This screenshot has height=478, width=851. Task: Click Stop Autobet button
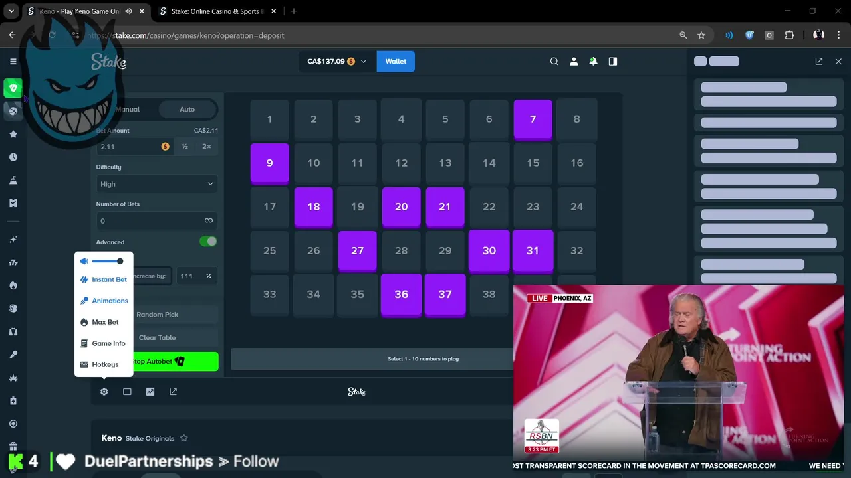pyautogui.click(x=157, y=361)
